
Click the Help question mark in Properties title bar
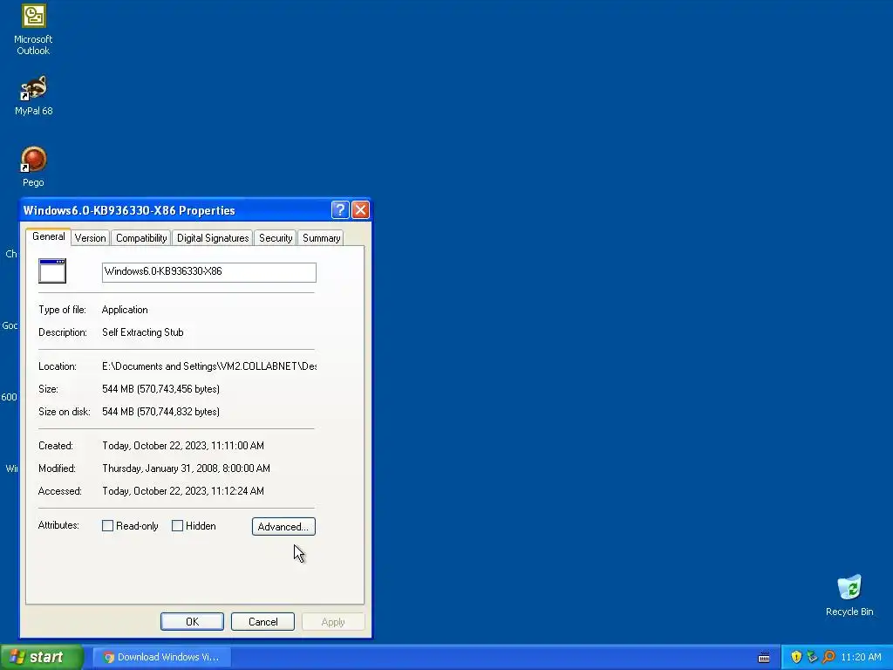pyautogui.click(x=340, y=210)
